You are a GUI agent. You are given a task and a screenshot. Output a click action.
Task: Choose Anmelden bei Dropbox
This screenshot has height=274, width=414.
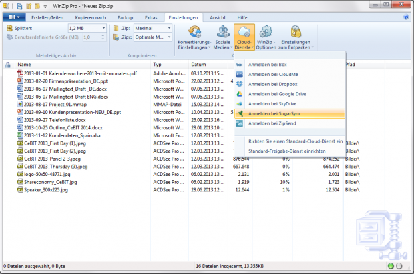click(x=290, y=84)
